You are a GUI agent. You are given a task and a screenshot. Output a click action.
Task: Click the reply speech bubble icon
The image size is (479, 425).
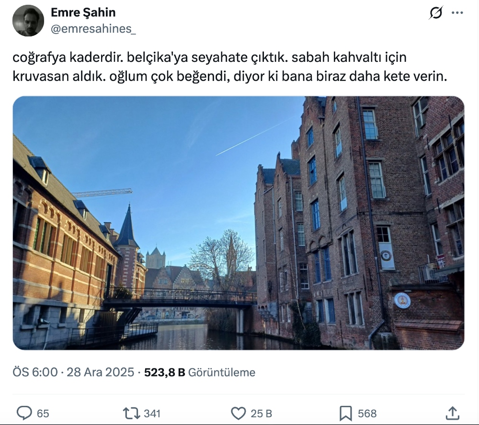pos(24,413)
